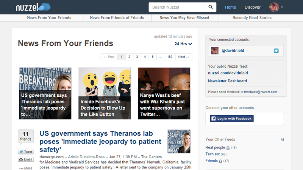Go to page 5 in pagination
This screenshot has height=170, width=303.
[x=153, y=57]
